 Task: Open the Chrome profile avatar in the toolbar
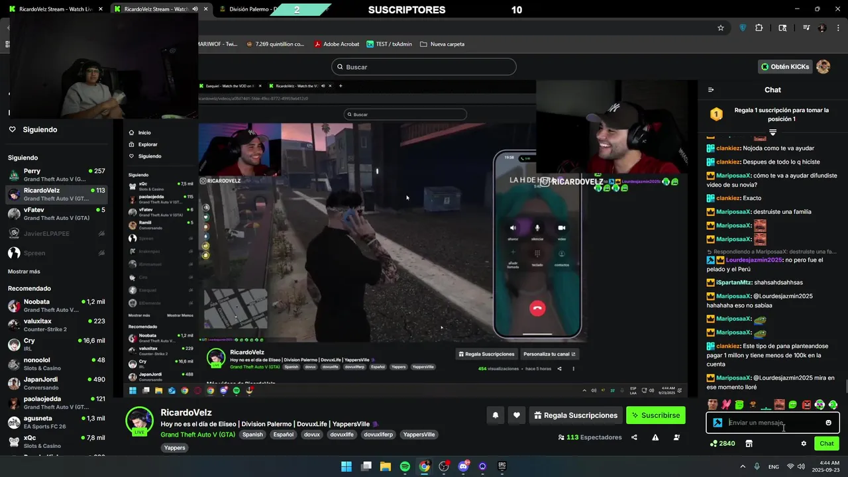[822, 28]
